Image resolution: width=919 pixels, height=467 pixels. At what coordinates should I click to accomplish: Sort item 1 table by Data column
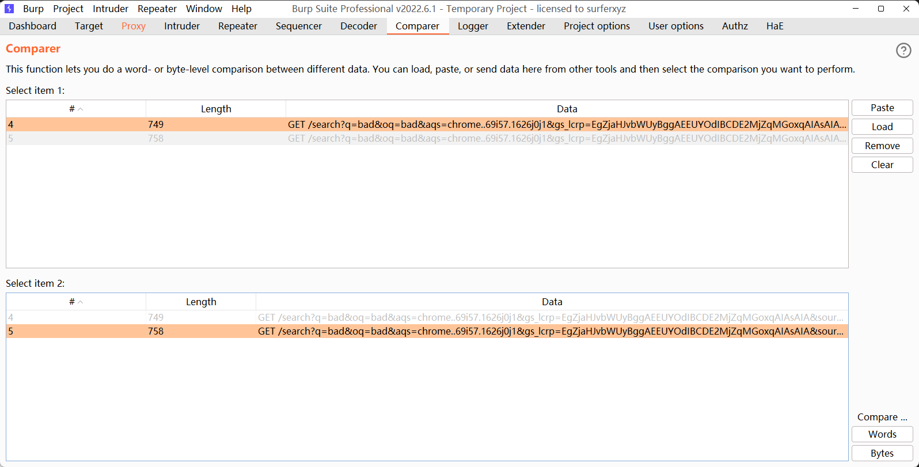pyautogui.click(x=567, y=109)
